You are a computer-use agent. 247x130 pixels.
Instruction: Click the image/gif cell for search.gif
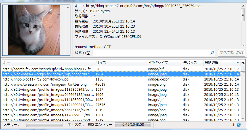pyautogui.click(x=156, y=69)
